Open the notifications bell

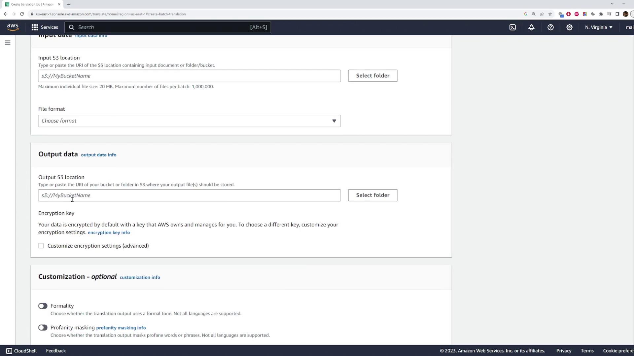point(531,27)
